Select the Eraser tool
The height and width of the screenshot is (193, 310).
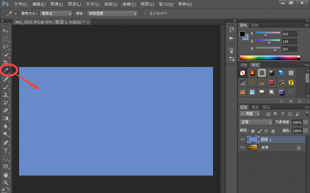pyautogui.click(x=6, y=110)
